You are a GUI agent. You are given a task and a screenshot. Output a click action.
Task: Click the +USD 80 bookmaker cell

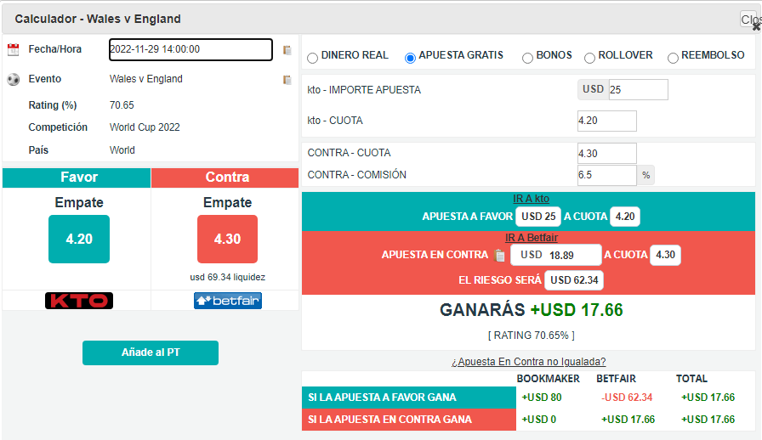click(542, 398)
